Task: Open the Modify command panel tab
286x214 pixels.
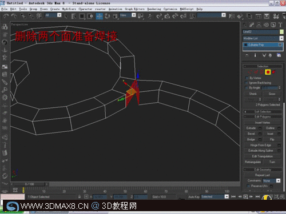Action: tap(252, 25)
